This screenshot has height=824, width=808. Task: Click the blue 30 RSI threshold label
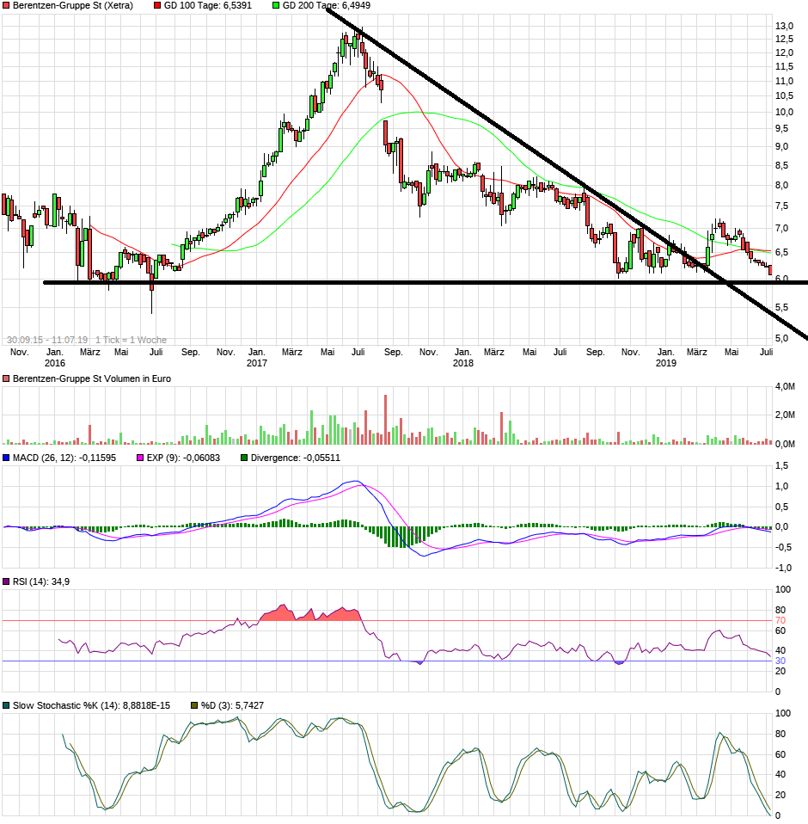tap(780, 661)
